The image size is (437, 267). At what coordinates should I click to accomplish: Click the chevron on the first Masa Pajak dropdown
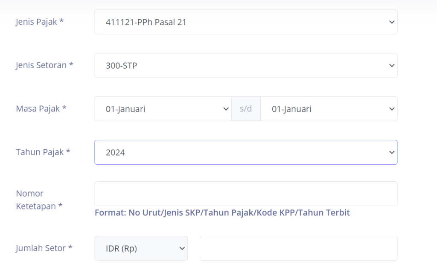[x=226, y=109]
